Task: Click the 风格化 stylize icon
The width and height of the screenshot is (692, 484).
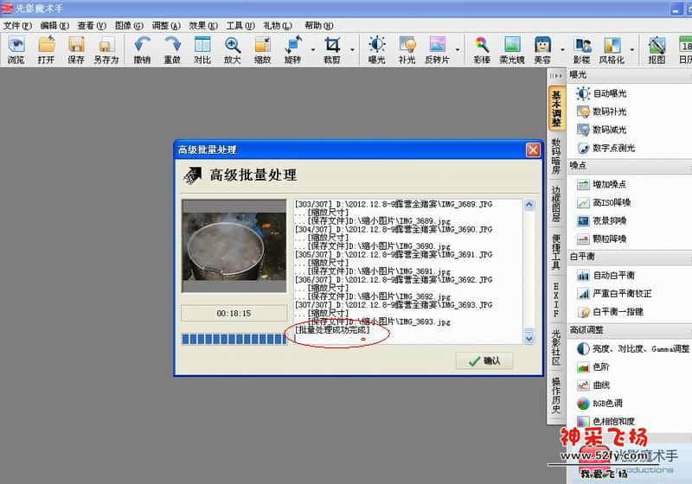Action: tap(612, 50)
